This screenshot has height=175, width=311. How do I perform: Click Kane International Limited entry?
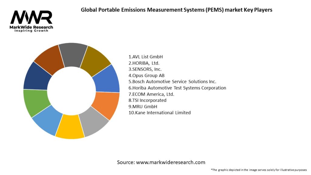click(x=159, y=113)
